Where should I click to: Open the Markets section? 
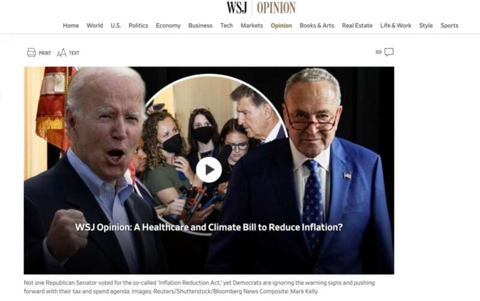pyautogui.click(x=251, y=26)
